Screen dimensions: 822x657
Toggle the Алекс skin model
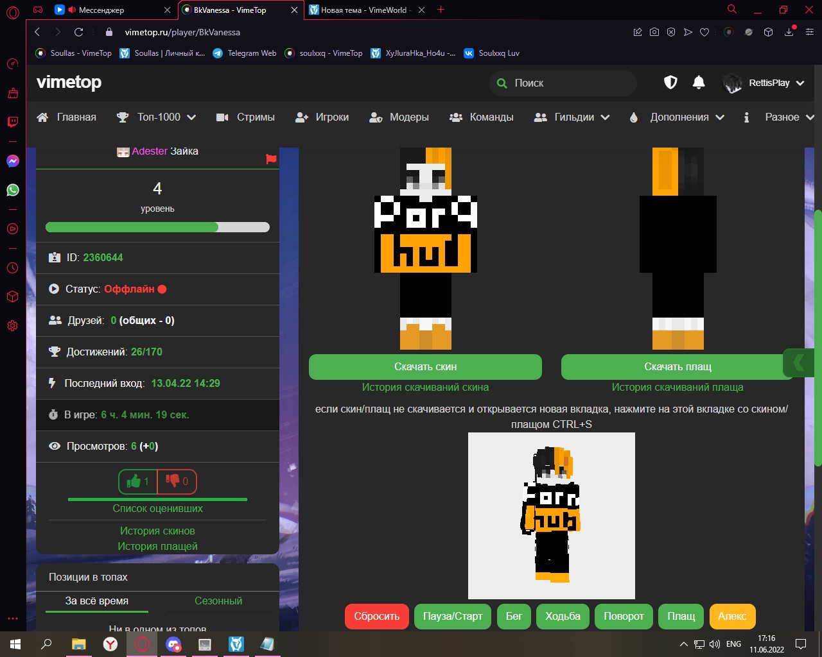pos(732,616)
